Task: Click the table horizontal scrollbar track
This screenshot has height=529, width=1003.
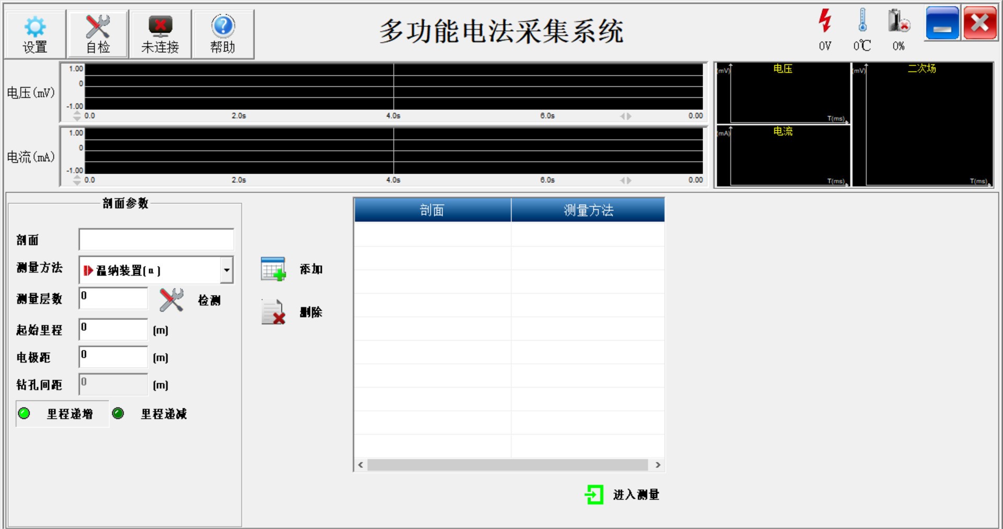Action: (507, 465)
